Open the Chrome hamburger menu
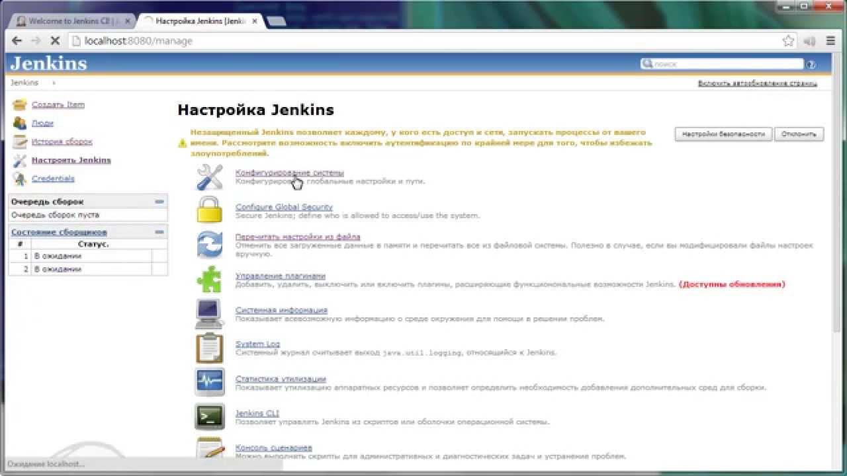Screen dimensions: 847x476 pos(831,41)
